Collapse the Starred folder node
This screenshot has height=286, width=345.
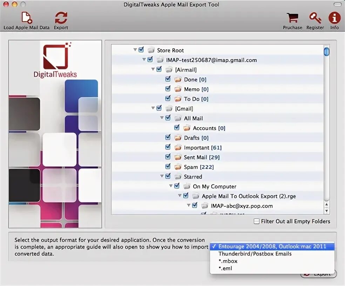162,176
